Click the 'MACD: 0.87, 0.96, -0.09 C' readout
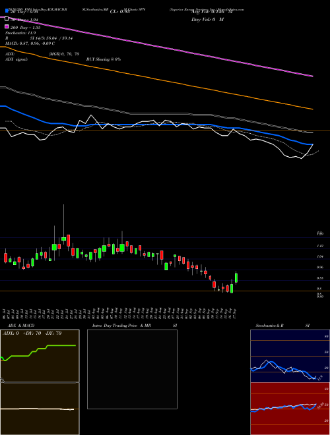 pyautogui.click(x=30, y=43)
